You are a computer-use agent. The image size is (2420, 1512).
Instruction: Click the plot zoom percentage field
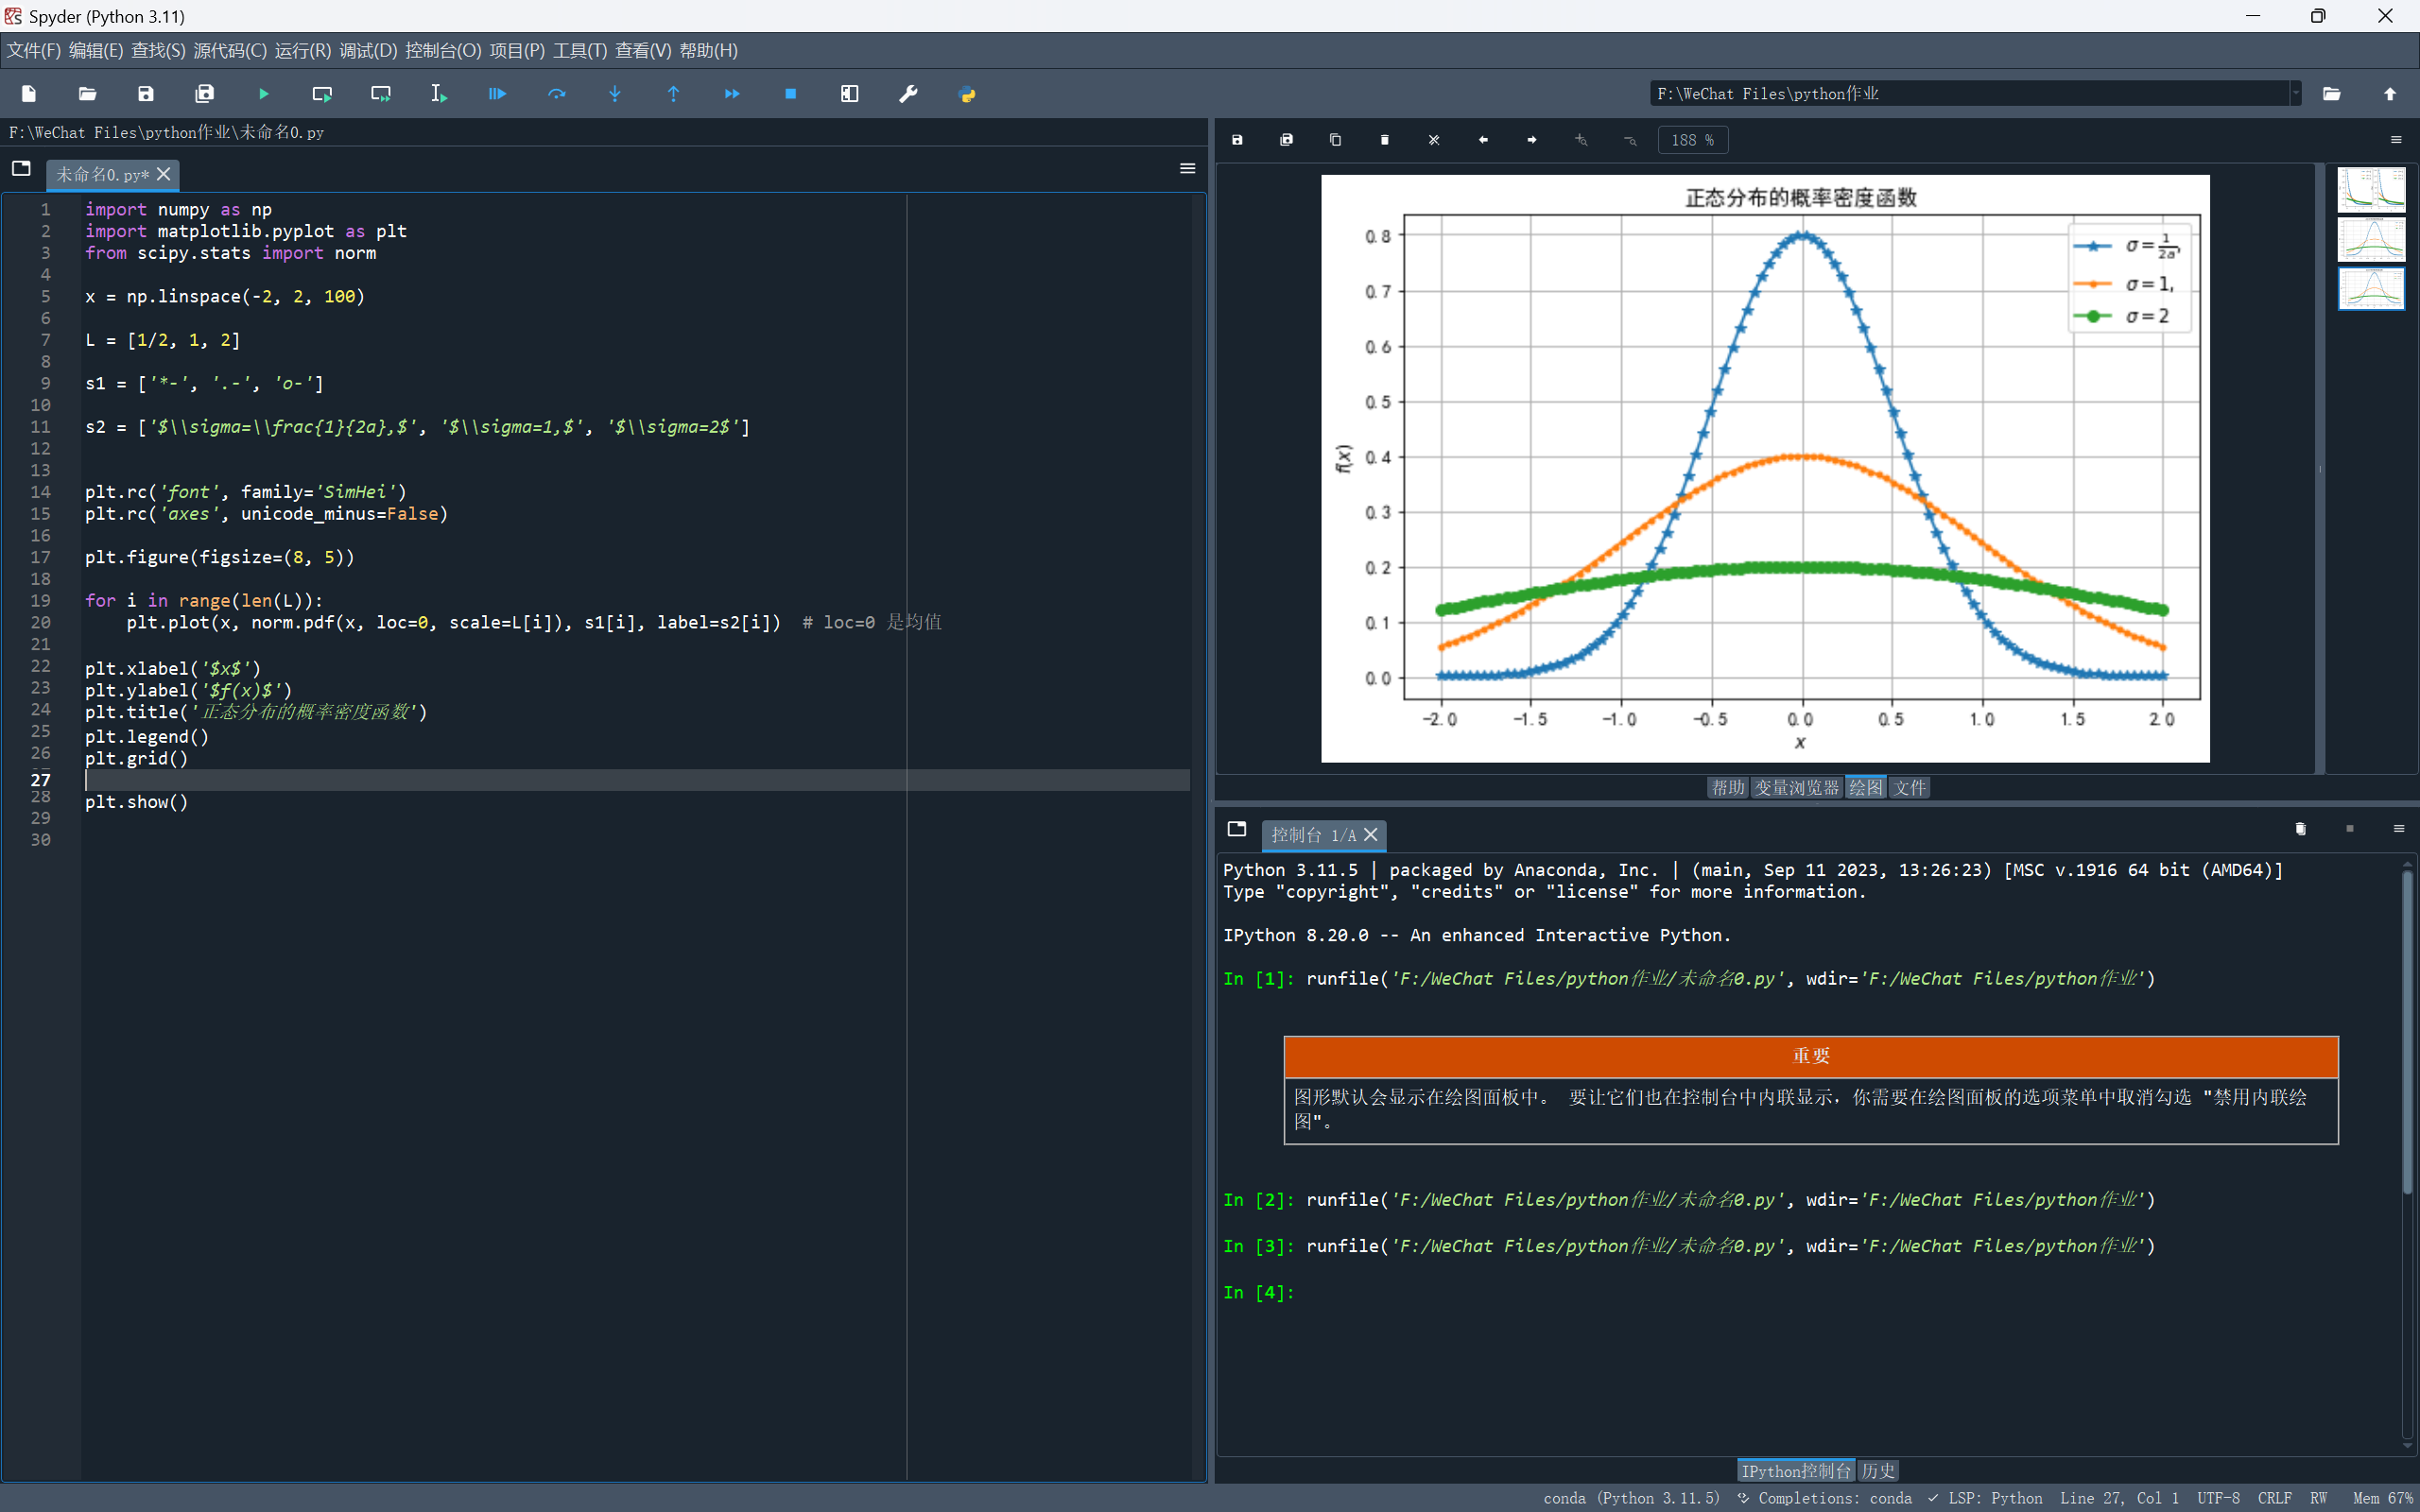[x=1692, y=140]
